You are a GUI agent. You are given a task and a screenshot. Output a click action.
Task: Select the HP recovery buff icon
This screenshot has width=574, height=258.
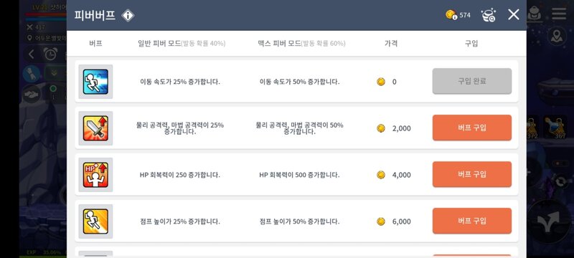pyautogui.click(x=95, y=175)
